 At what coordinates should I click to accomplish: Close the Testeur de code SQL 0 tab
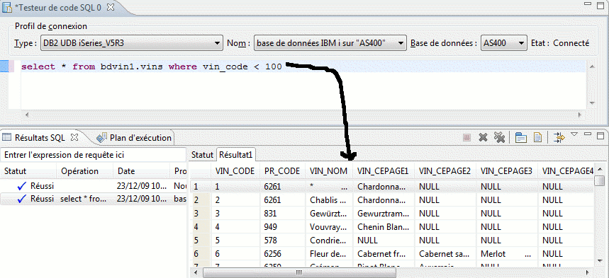[x=111, y=7]
